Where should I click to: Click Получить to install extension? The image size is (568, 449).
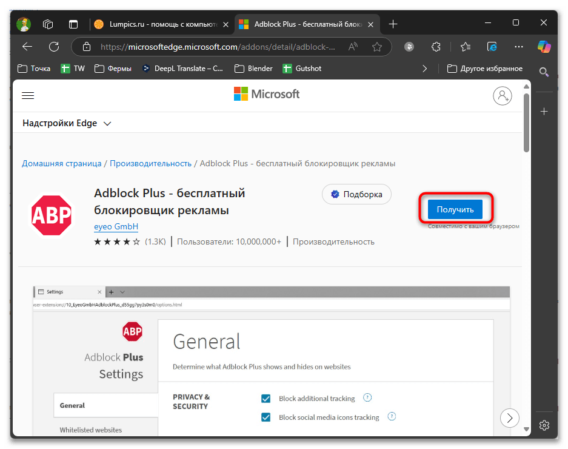click(x=455, y=209)
